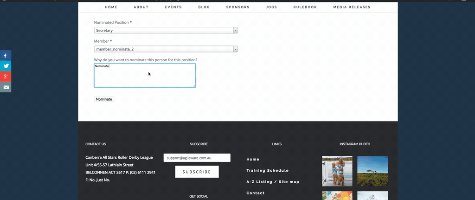Click the Facebook share icon
Viewport: 475px width, 200px height.
pos(6,56)
